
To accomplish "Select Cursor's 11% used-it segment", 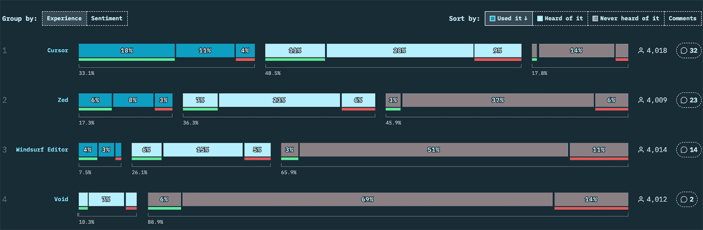I will point(205,50).
